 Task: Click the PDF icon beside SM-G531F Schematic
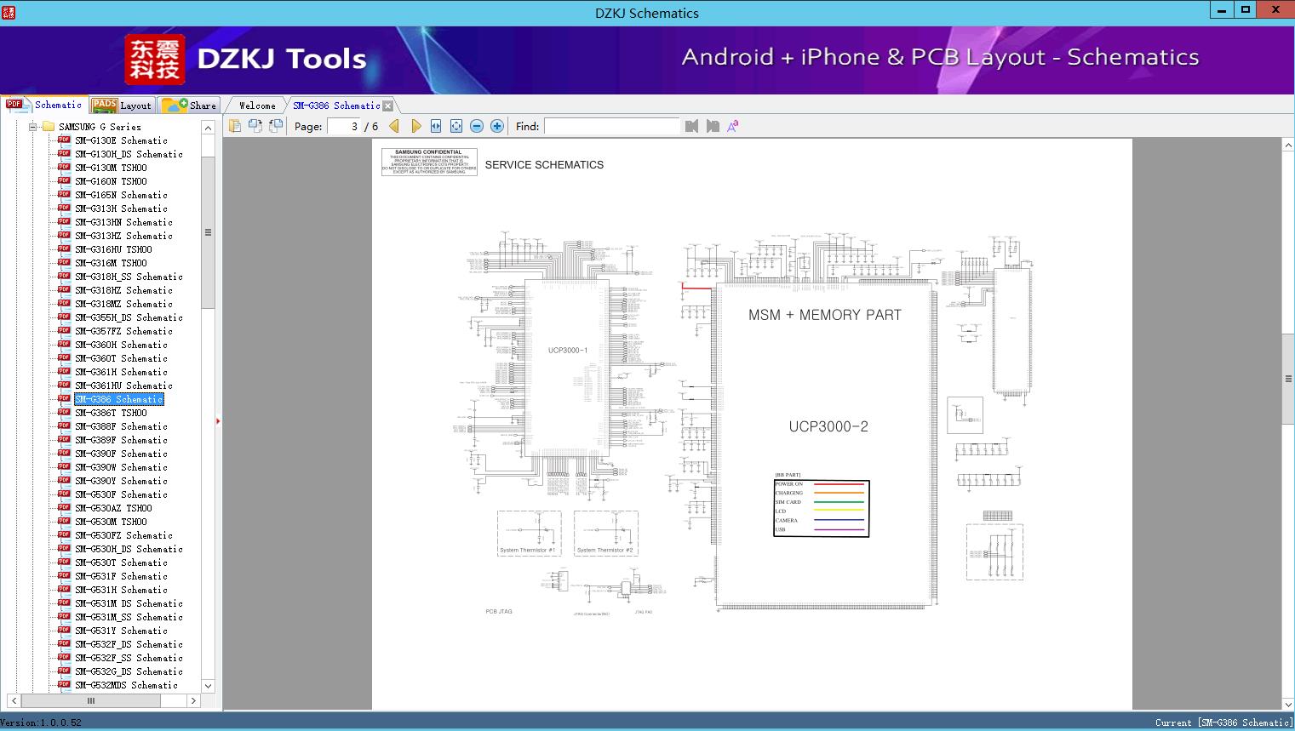click(64, 575)
